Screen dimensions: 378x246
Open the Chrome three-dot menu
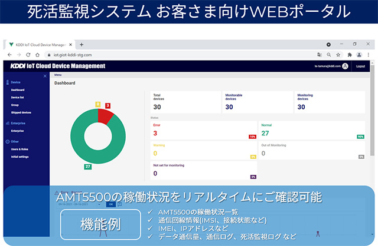pos(369,55)
